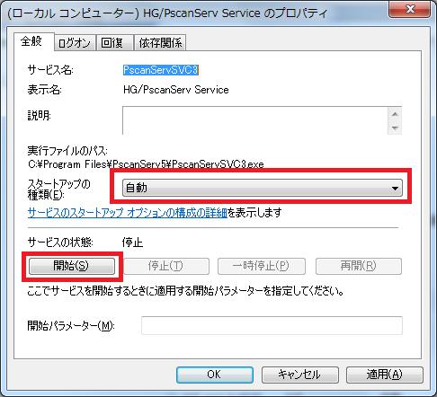
Task: Click inside the 説明 description box
Action: [255, 120]
